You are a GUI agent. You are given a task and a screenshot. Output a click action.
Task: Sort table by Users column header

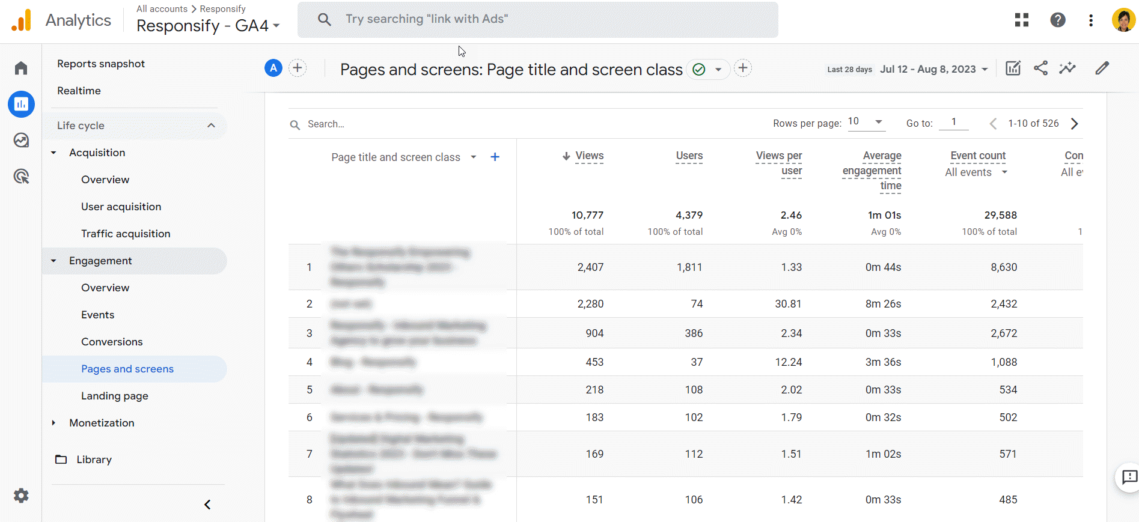click(x=689, y=156)
